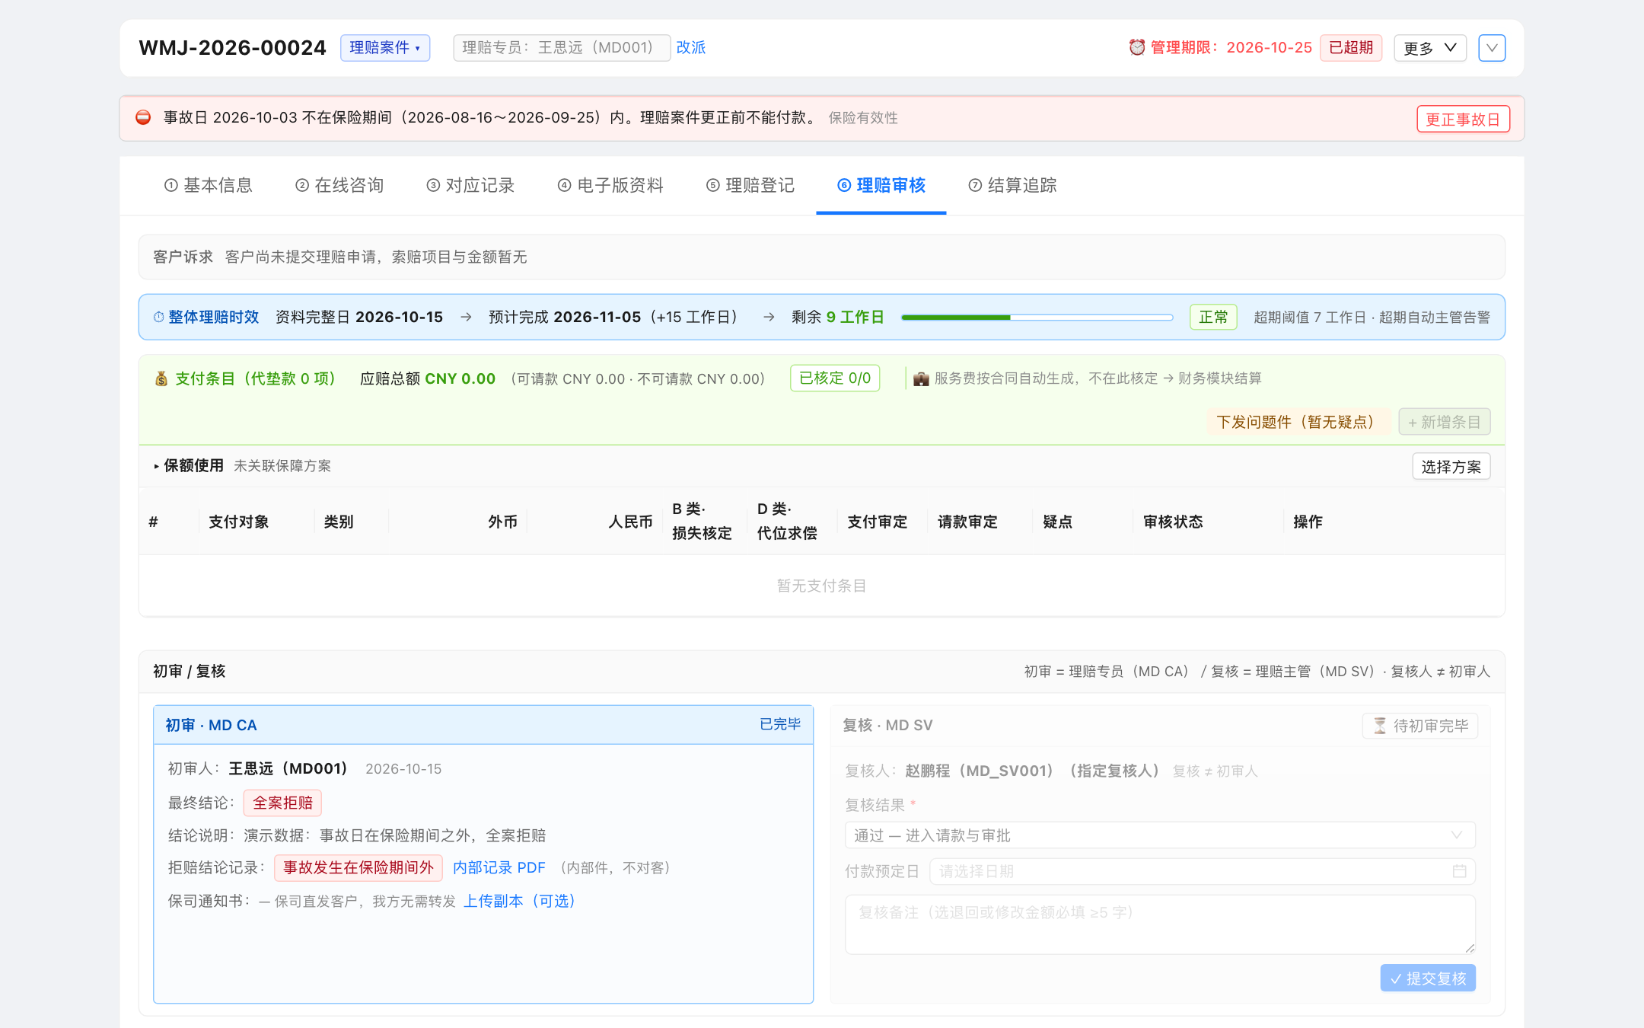The width and height of the screenshot is (1644, 1028).
Task: Click the blue chevron-down collapse button
Action: click(1492, 48)
